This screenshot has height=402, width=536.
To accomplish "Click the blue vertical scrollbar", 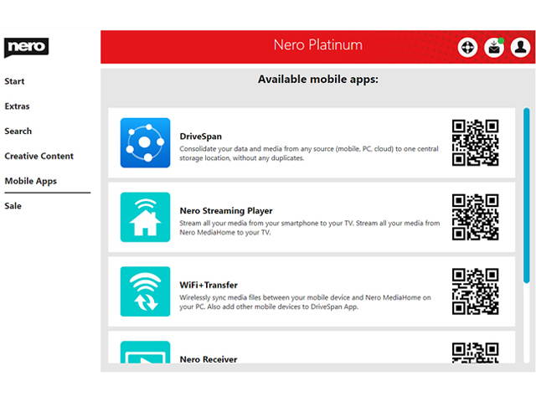I will point(526,201).
